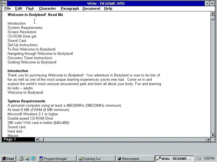Click the 3:55 PM clock
The width and height of the screenshot is (217, 162).
pyautogui.click(x=209, y=158)
